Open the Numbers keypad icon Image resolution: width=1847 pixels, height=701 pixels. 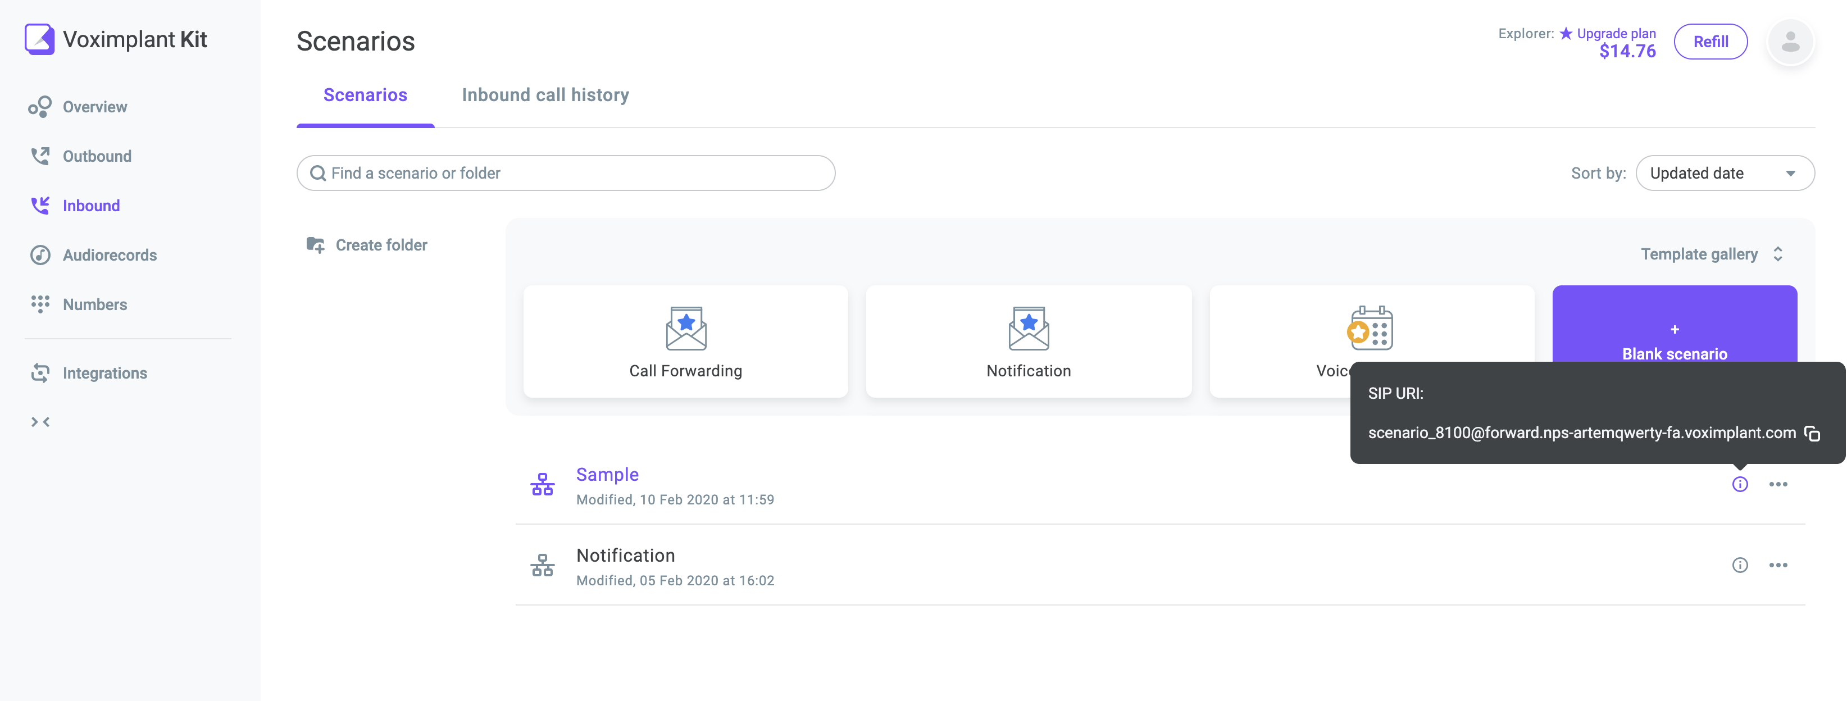[40, 304]
